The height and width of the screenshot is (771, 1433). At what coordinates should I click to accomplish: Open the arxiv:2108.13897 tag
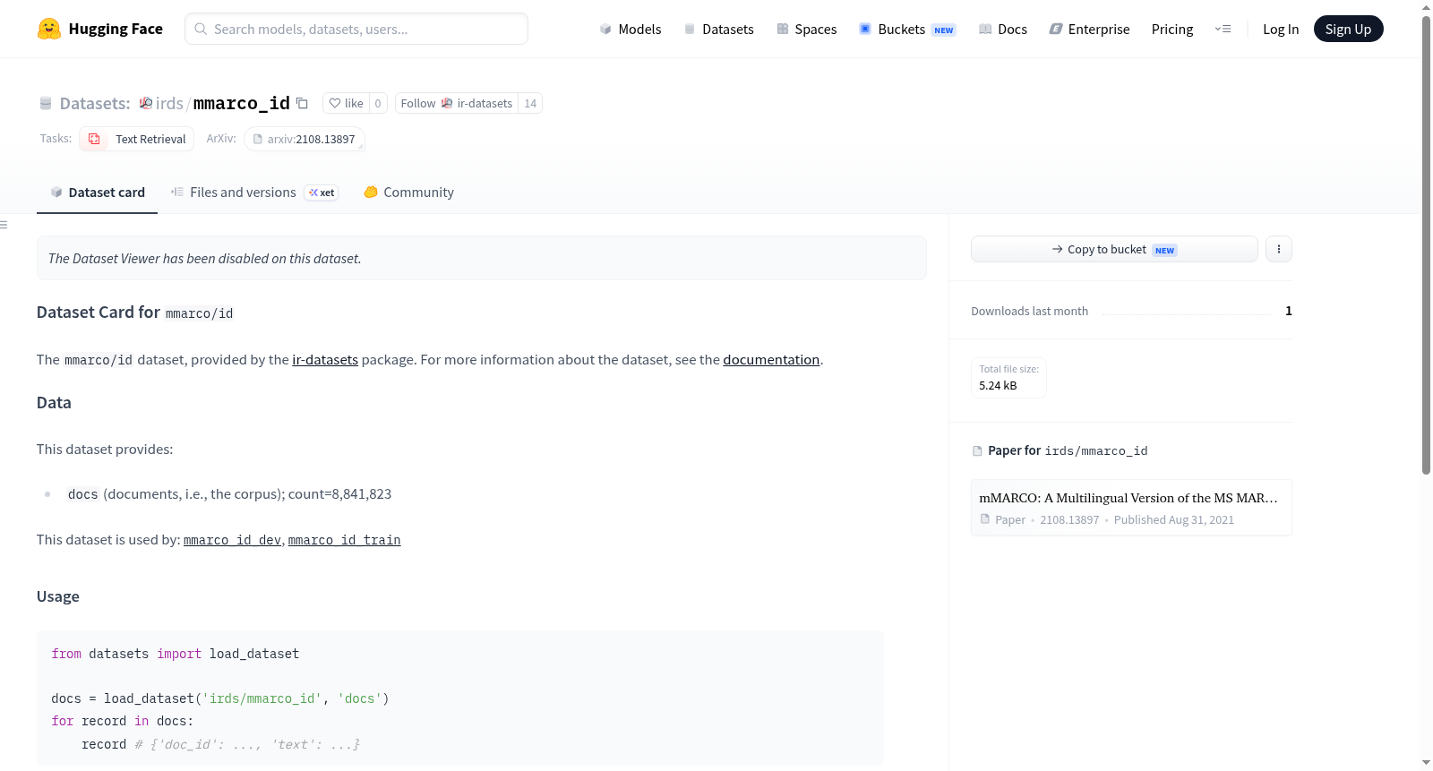[x=305, y=139]
